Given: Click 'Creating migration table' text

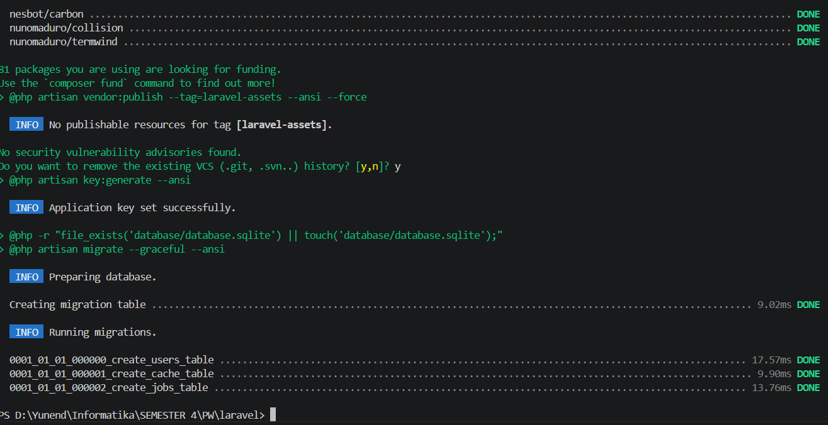Looking at the screenshot, I should 77,304.
